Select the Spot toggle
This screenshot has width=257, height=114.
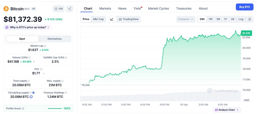coord(22,39)
